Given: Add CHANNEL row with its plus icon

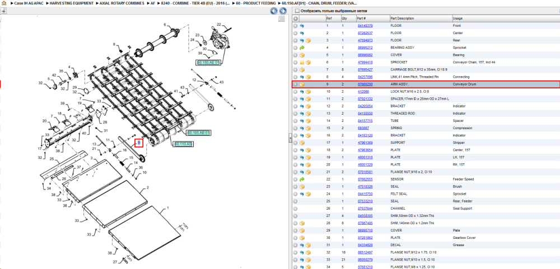Looking at the screenshot, I should tap(295, 209).
